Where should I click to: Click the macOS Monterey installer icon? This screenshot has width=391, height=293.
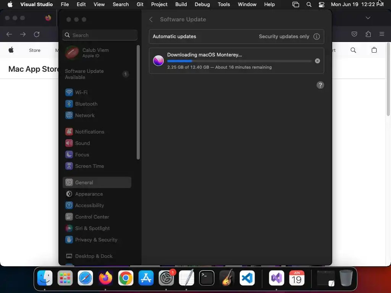158,61
